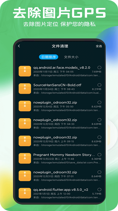Tap date 2020年12月10日 周四 下午 04:33
Screen dimensions: 118x211
tap(54, 124)
